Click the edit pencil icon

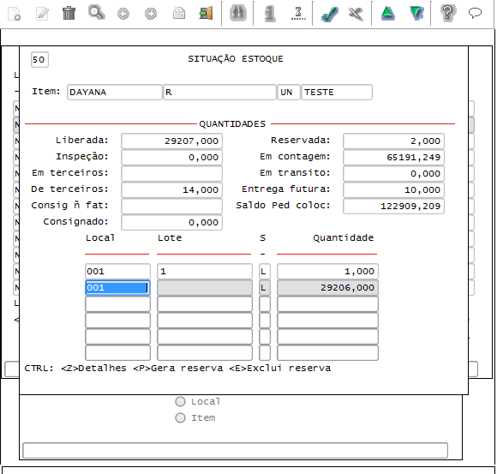(x=42, y=14)
